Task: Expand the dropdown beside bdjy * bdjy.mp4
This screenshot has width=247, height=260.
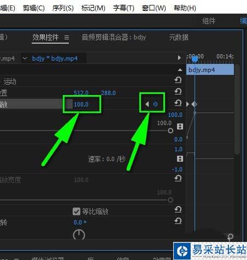Action: pos(25,58)
